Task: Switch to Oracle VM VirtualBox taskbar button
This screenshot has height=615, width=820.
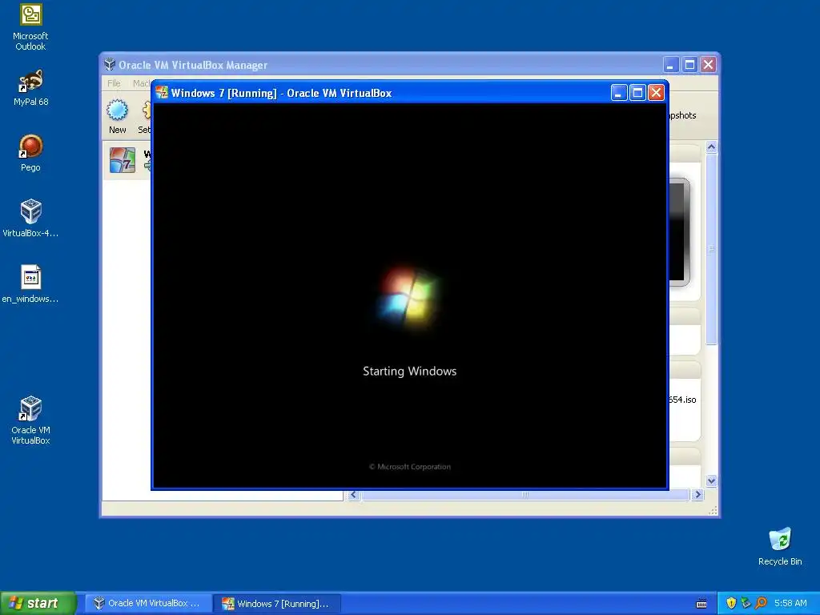Action: (x=148, y=603)
